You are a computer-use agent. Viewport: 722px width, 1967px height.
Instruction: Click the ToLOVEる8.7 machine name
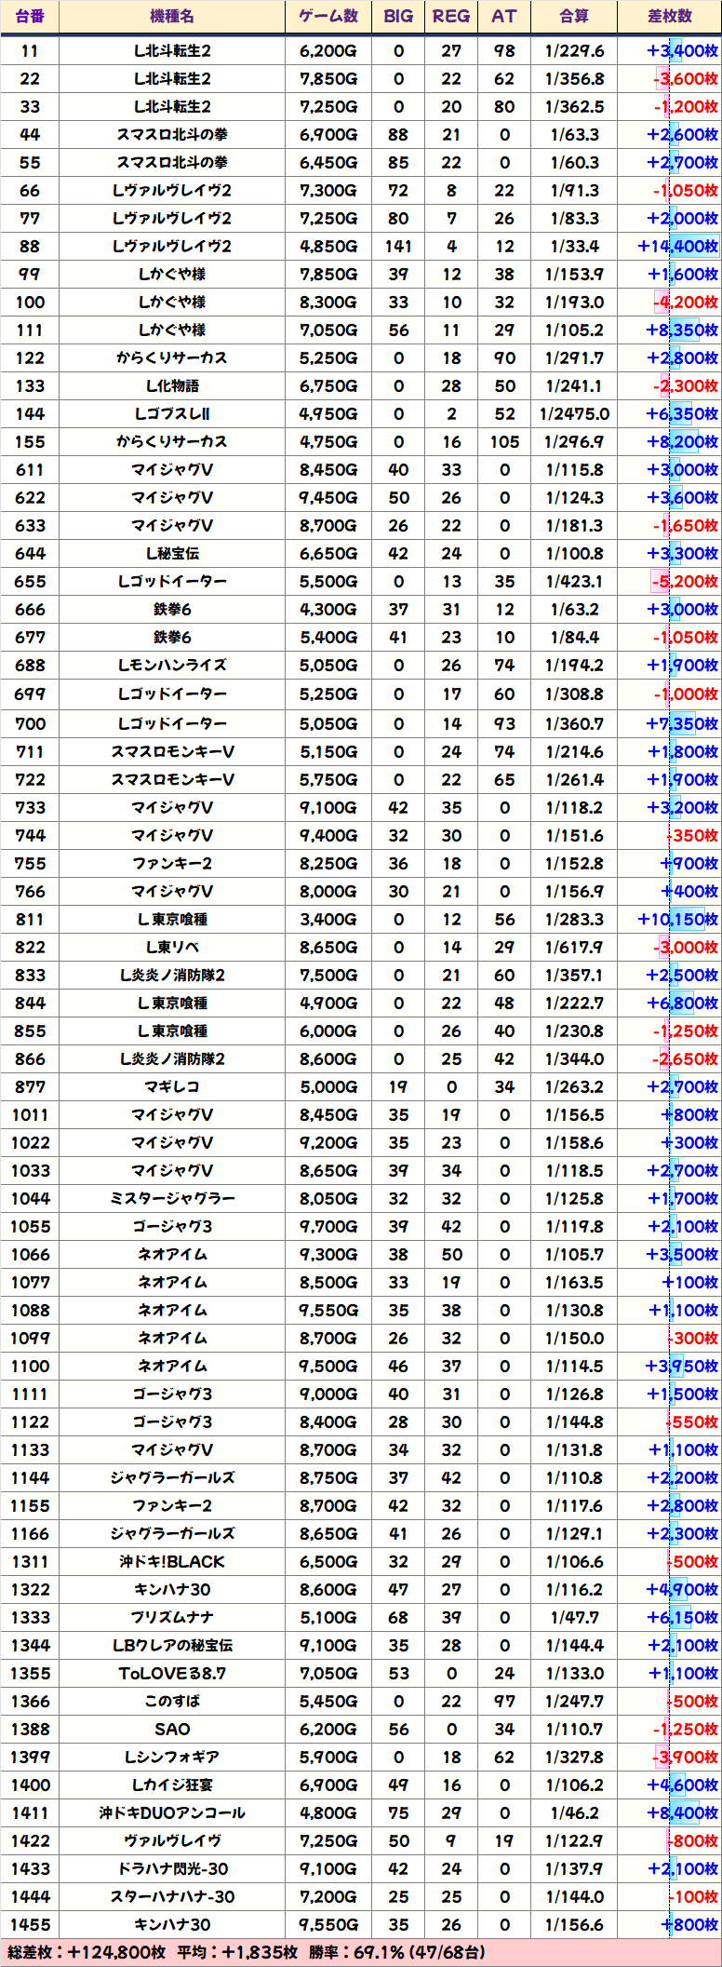point(172,1674)
